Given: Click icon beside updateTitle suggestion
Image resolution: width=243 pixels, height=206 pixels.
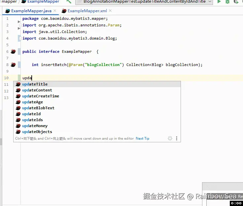Looking at the screenshot, I should pyautogui.click(x=18, y=84).
